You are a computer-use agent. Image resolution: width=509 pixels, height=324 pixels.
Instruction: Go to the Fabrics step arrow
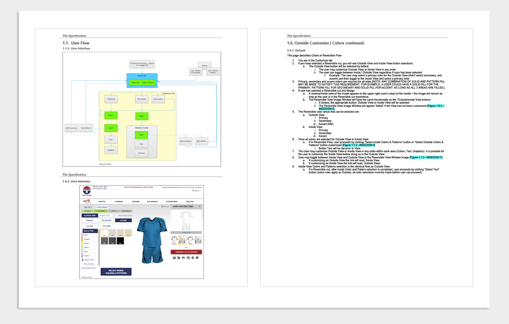click(x=88, y=211)
